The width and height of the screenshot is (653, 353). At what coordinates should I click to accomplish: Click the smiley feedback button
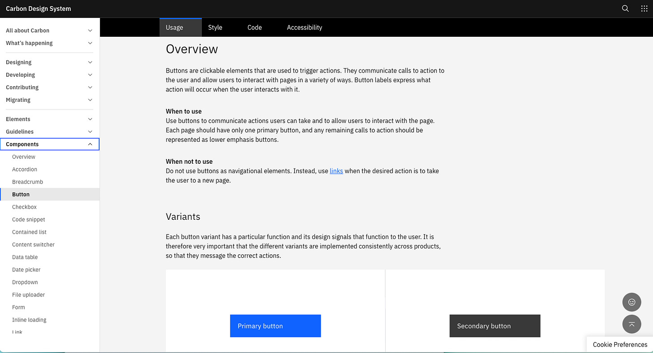point(631,302)
